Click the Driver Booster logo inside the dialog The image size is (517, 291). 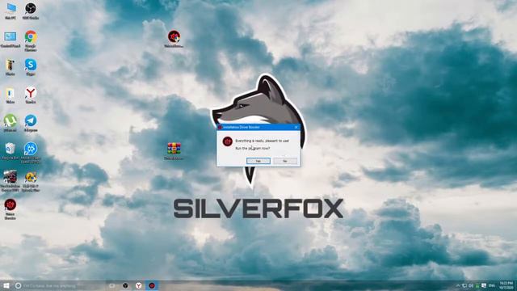[228, 141]
